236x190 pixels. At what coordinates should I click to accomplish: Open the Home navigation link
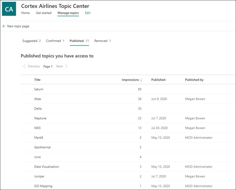[x=25, y=13]
